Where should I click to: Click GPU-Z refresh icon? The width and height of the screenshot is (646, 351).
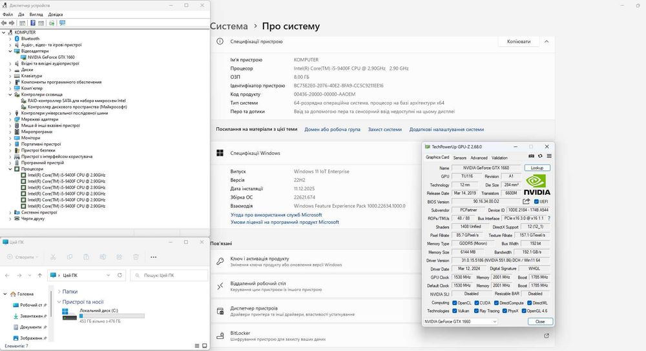(x=540, y=156)
